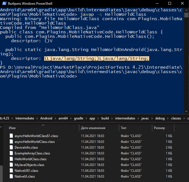The height and width of the screenshot is (182, 189).
Task: Click the 'debug' breadcrumb segment
Action: 160,118
